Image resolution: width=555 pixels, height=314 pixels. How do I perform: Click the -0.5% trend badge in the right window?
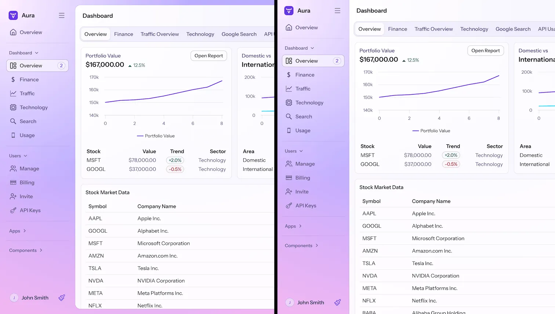point(451,164)
